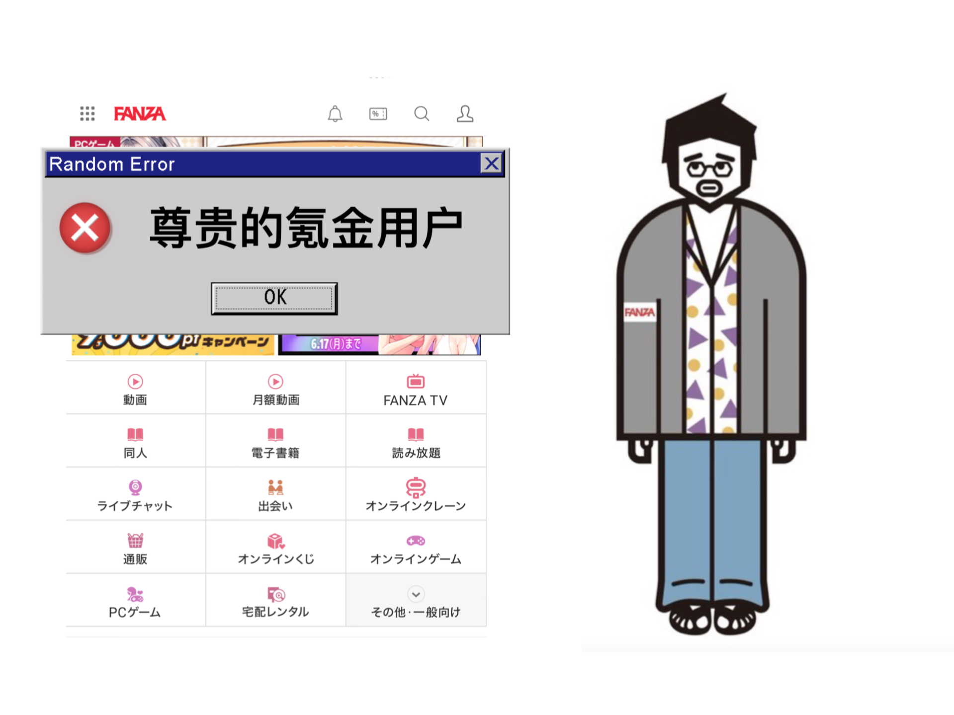Click the その他・一般向け label
Viewport: 954px width, 715px height.
(416, 613)
